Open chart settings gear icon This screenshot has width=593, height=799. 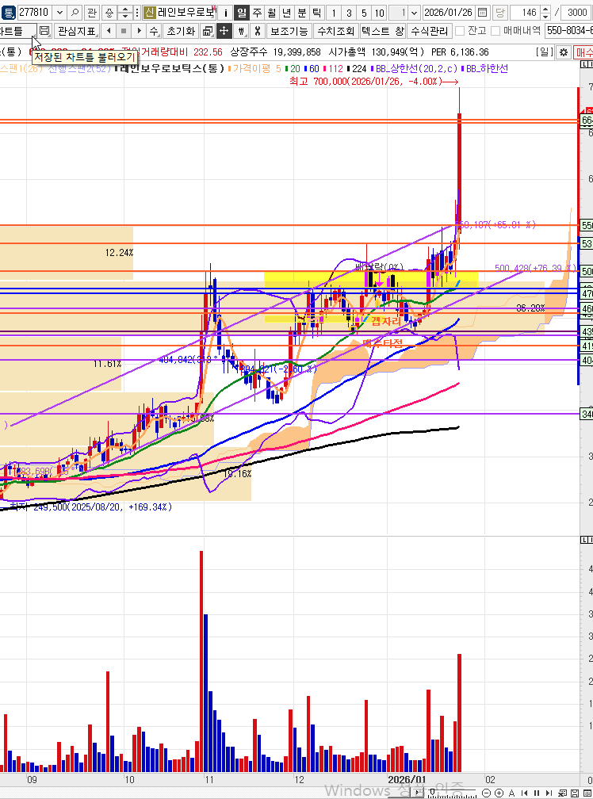click(x=563, y=52)
